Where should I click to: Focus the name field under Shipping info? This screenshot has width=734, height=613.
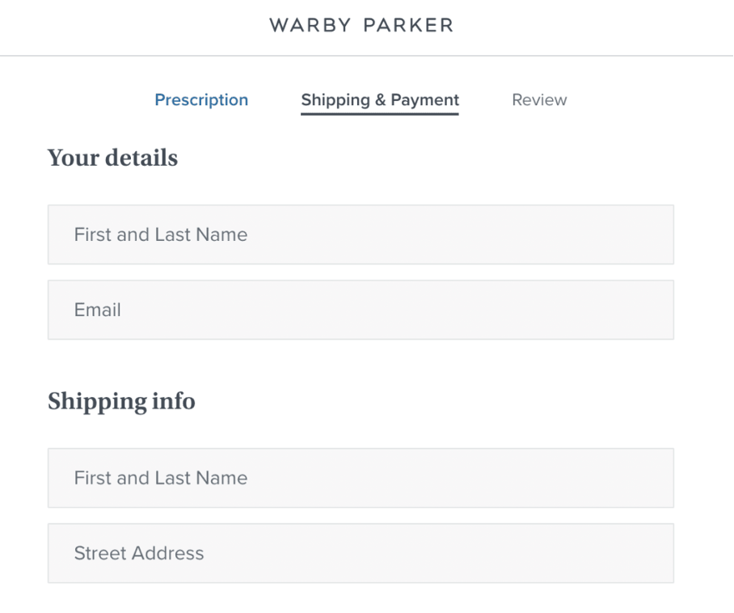click(x=361, y=478)
